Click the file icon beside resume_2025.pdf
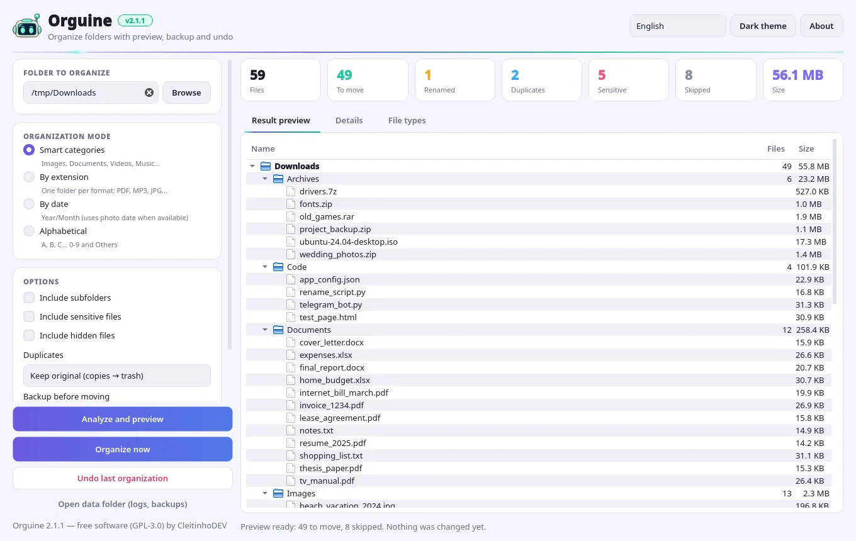The image size is (856, 541). click(x=291, y=443)
